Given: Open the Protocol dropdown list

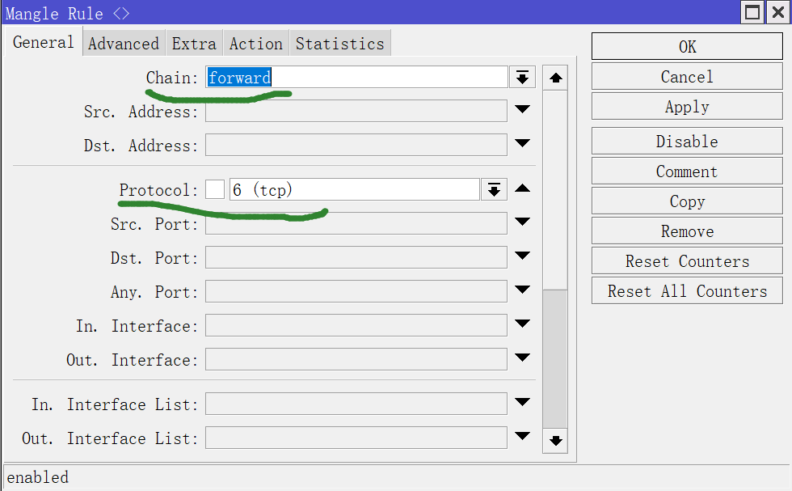Looking at the screenshot, I should coord(494,190).
